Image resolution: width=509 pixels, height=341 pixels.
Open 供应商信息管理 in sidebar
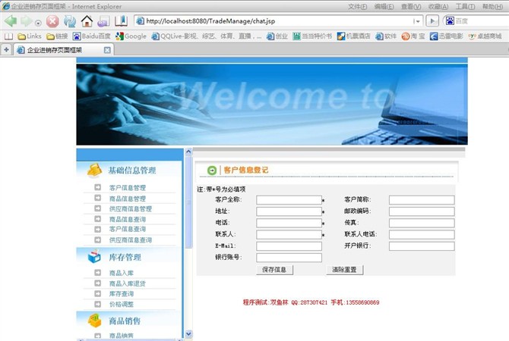tap(131, 209)
